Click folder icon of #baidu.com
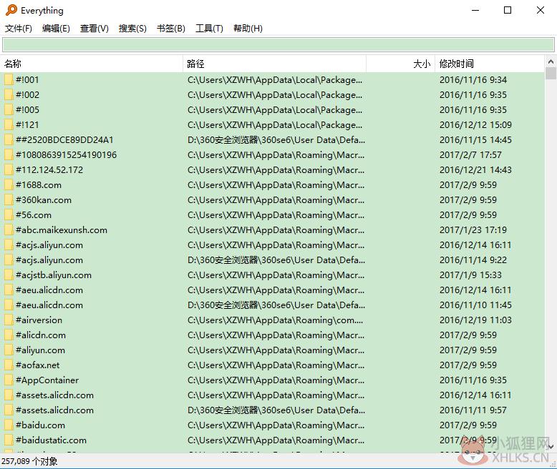557x469 pixels. click(9, 425)
